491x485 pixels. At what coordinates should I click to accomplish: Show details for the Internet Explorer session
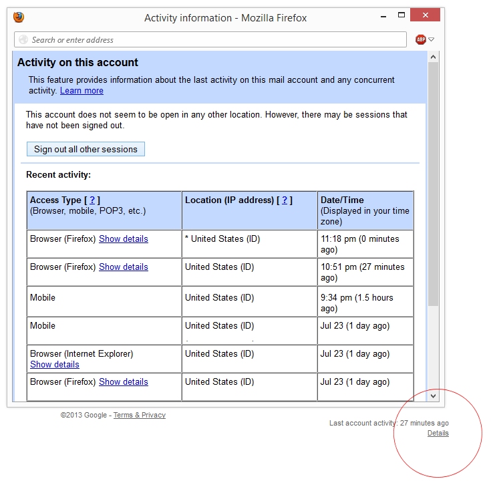pyautogui.click(x=55, y=365)
